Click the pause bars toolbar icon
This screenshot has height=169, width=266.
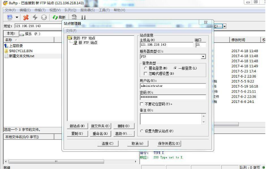coord(83,17)
